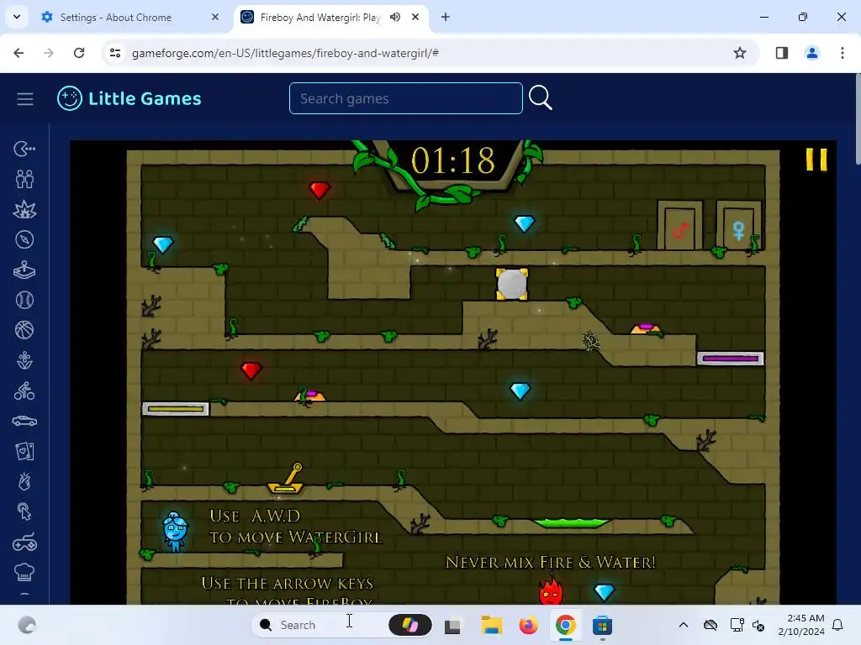Open the gamepad category icon
Image resolution: width=861 pixels, height=645 pixels.
(x=24, y=543)
